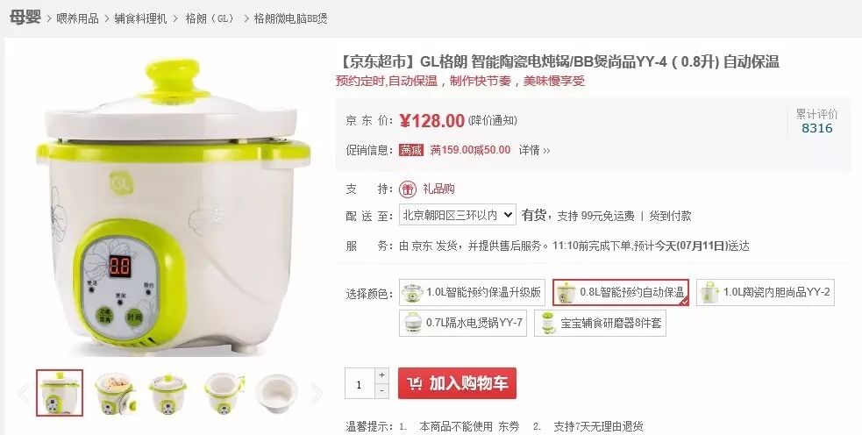Expand promotion details via 详情 link
862x435 pixels.
click(534, 150)
